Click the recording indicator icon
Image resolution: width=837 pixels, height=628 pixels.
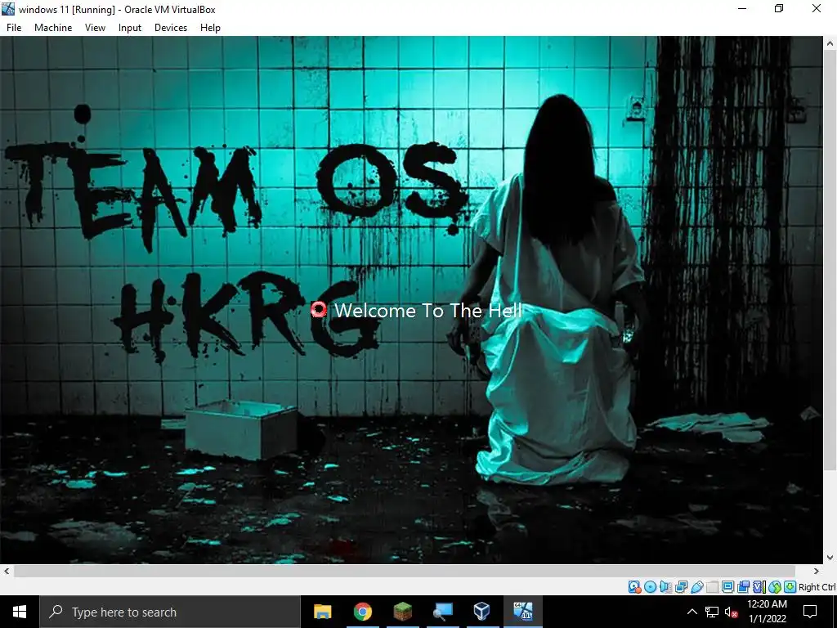point(744,587)
